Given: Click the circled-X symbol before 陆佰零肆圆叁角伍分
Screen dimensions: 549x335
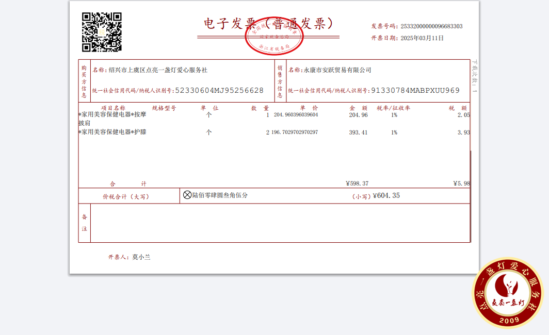Looking at the screenshot, I should click(x=187, y=195).
